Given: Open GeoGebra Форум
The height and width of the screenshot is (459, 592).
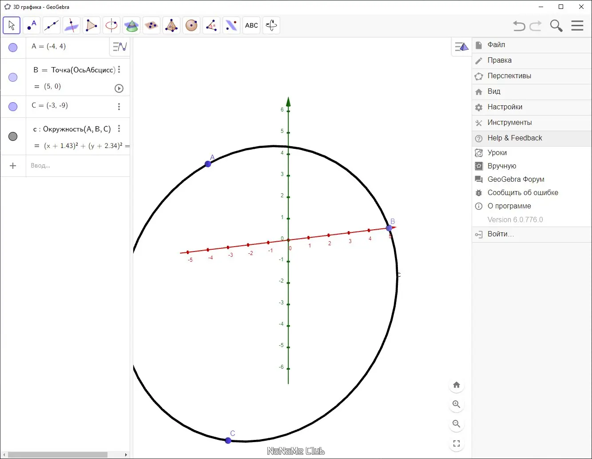Looking at the screenshot, I should (x=532, y=180).
